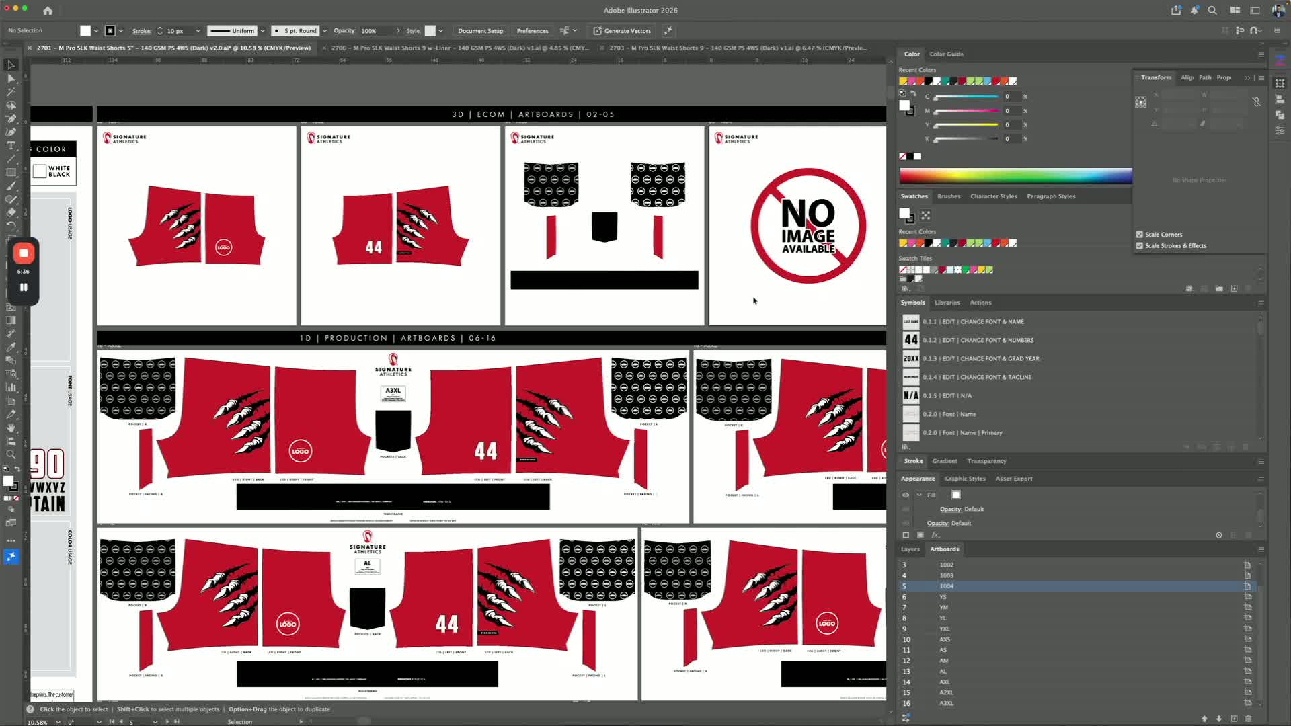The height and width of the screenshot is (726, 1291).
Task: Switch to the Layers tab
Action: (910, 549)
